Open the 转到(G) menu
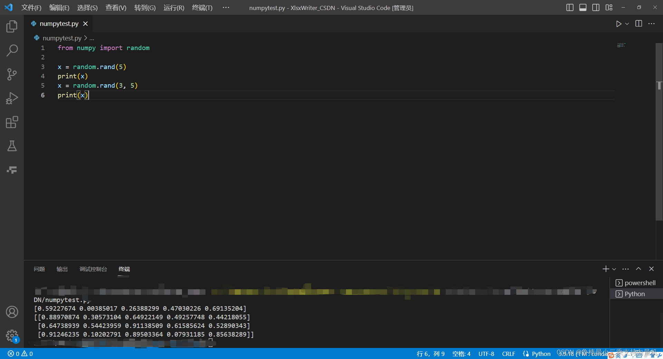Image resolution: width=663 pixels, height=359 pixels. pos(145,8)
